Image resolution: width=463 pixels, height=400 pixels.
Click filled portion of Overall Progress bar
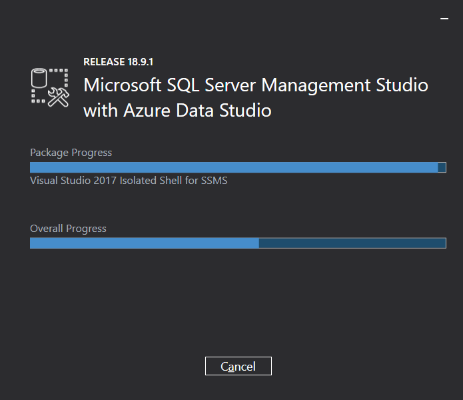coord(144,243)
